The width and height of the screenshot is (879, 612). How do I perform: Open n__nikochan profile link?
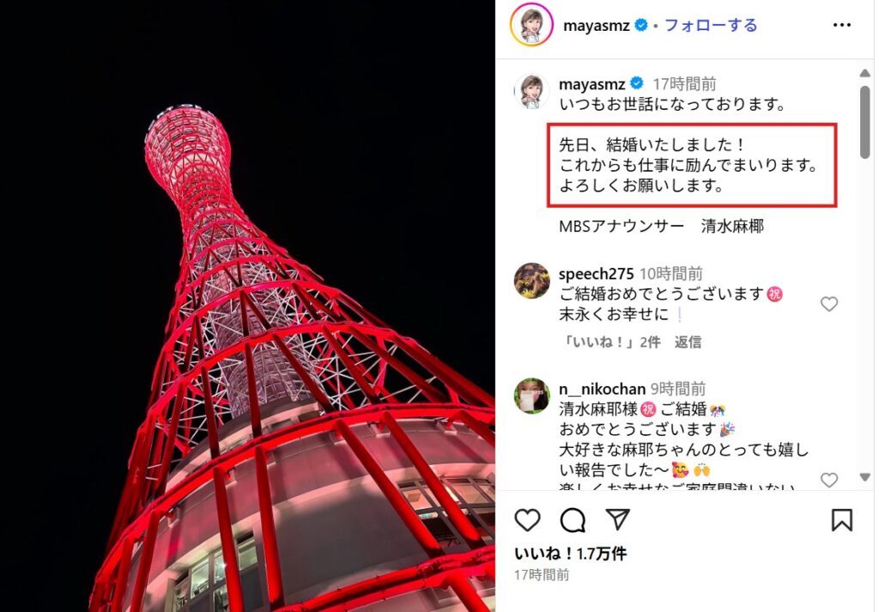(602, 388)
